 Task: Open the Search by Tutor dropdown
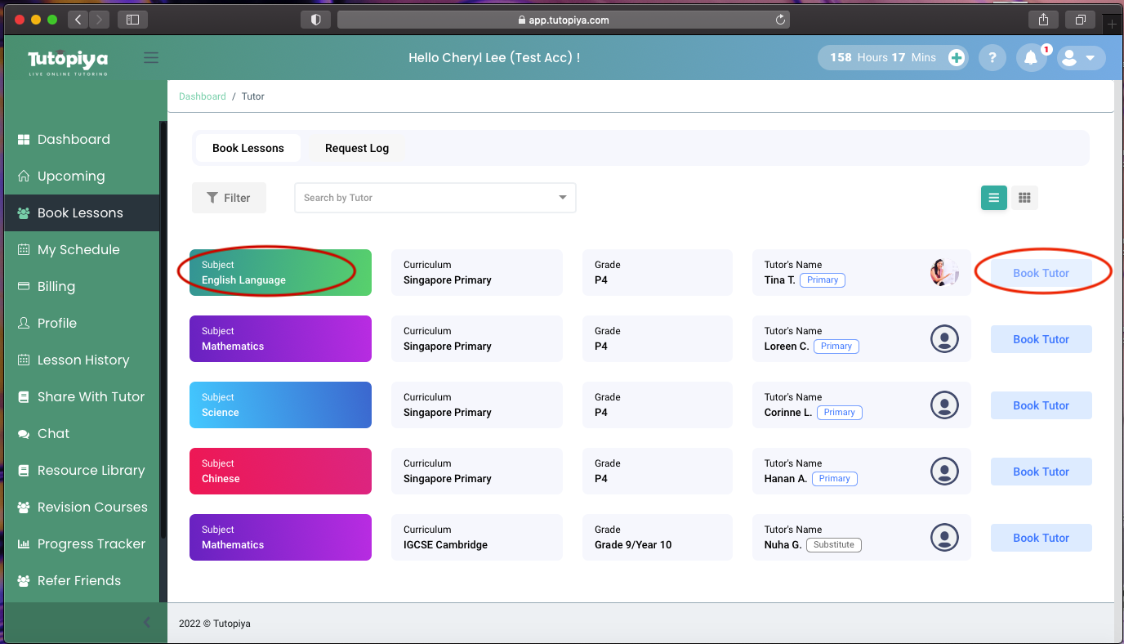tap(435, 198)
